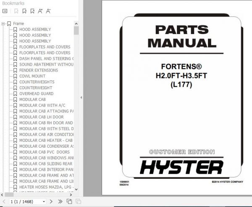Screen dimensions: 252x207
Task: Open the MODULAR CAB RH DOOR bookmark
Action: click(46, 123)
